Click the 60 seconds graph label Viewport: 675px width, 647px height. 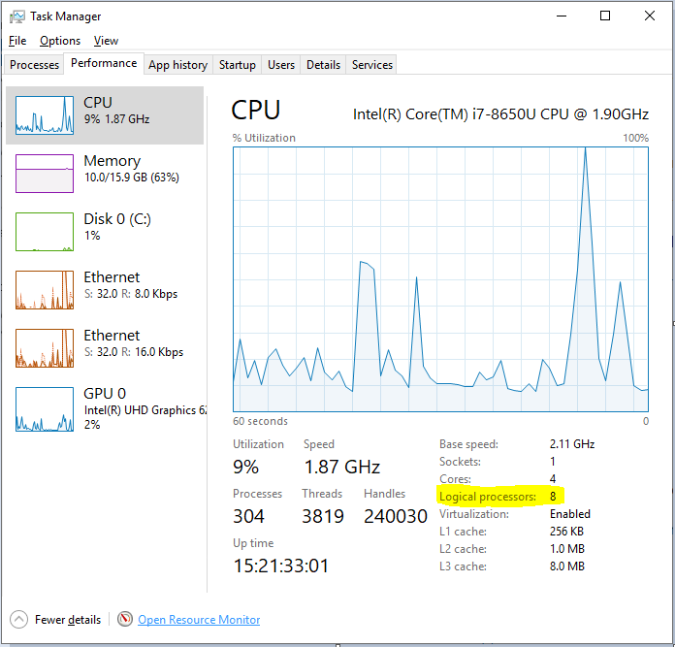point(260,421)
